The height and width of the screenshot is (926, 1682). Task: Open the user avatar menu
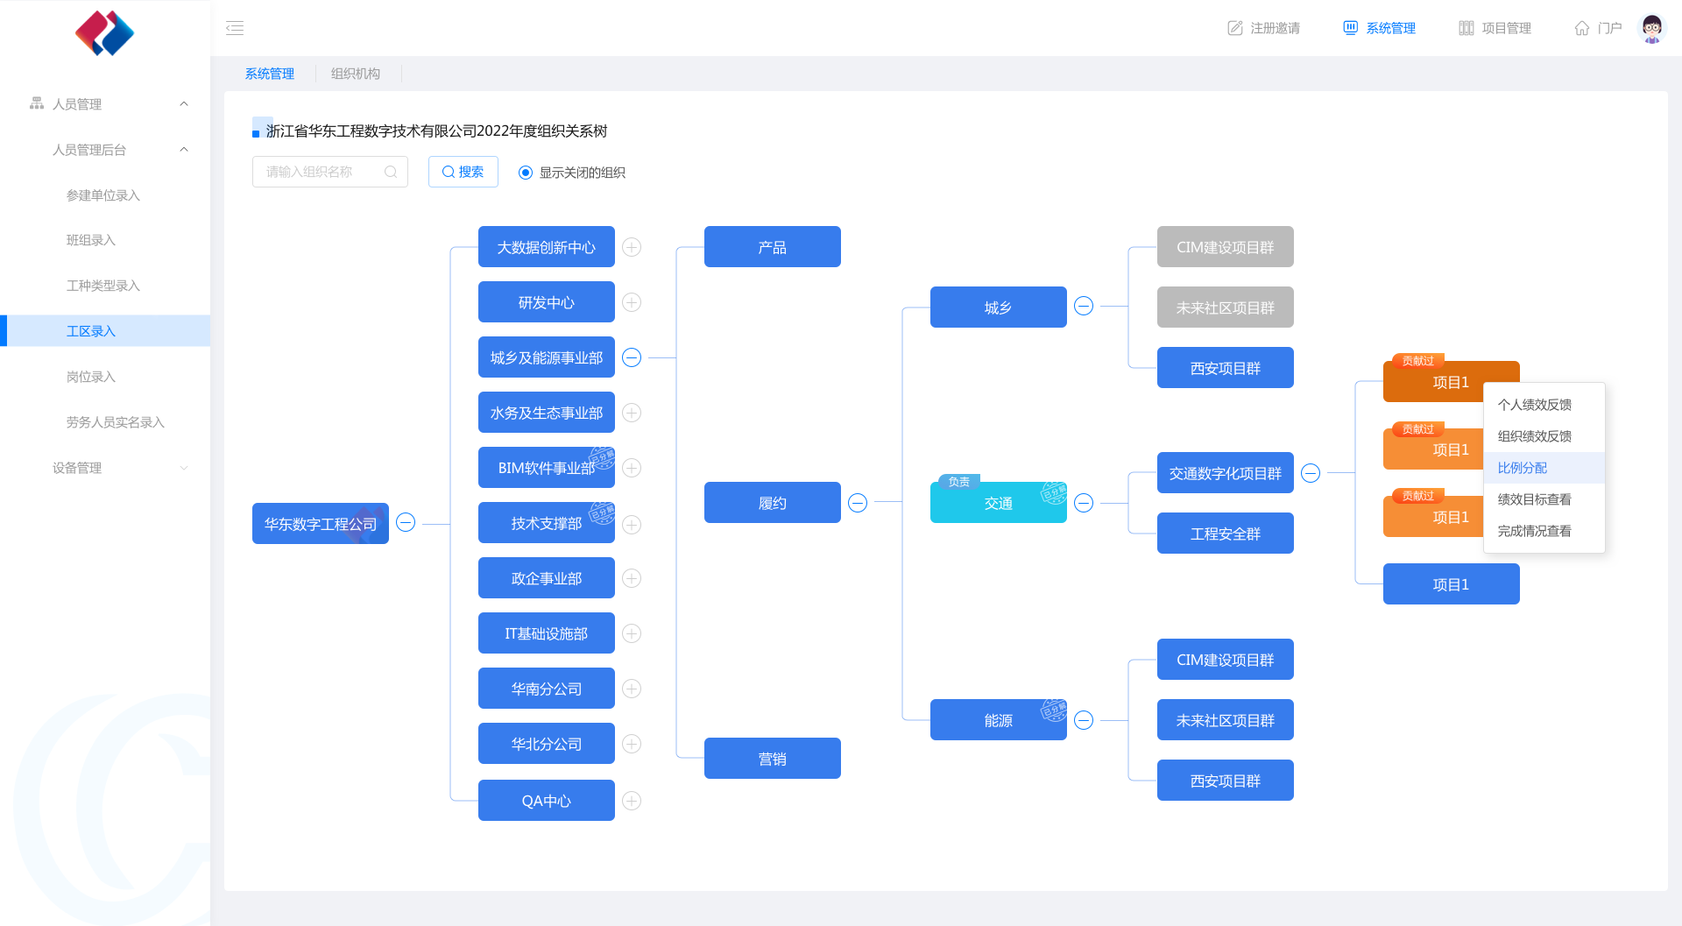[1652, 28]
